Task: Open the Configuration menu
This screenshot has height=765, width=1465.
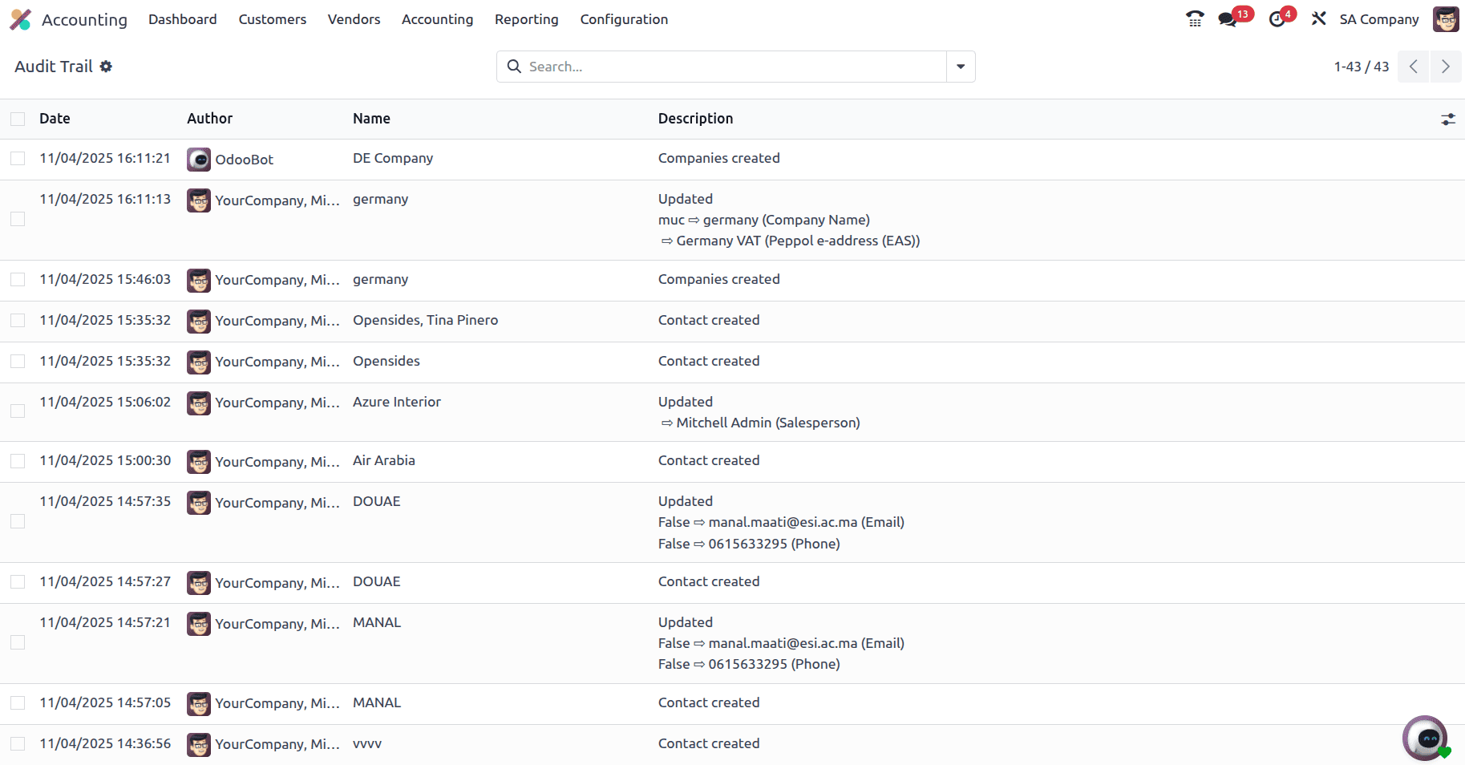Action: [624, 19]
